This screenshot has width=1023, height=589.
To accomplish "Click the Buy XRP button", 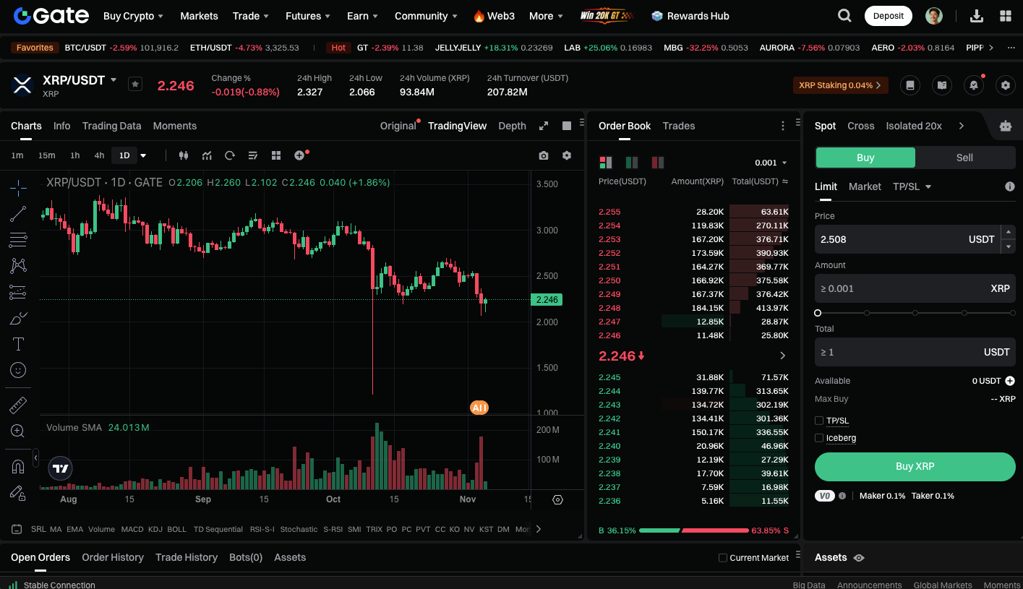I will coord(915,467).
